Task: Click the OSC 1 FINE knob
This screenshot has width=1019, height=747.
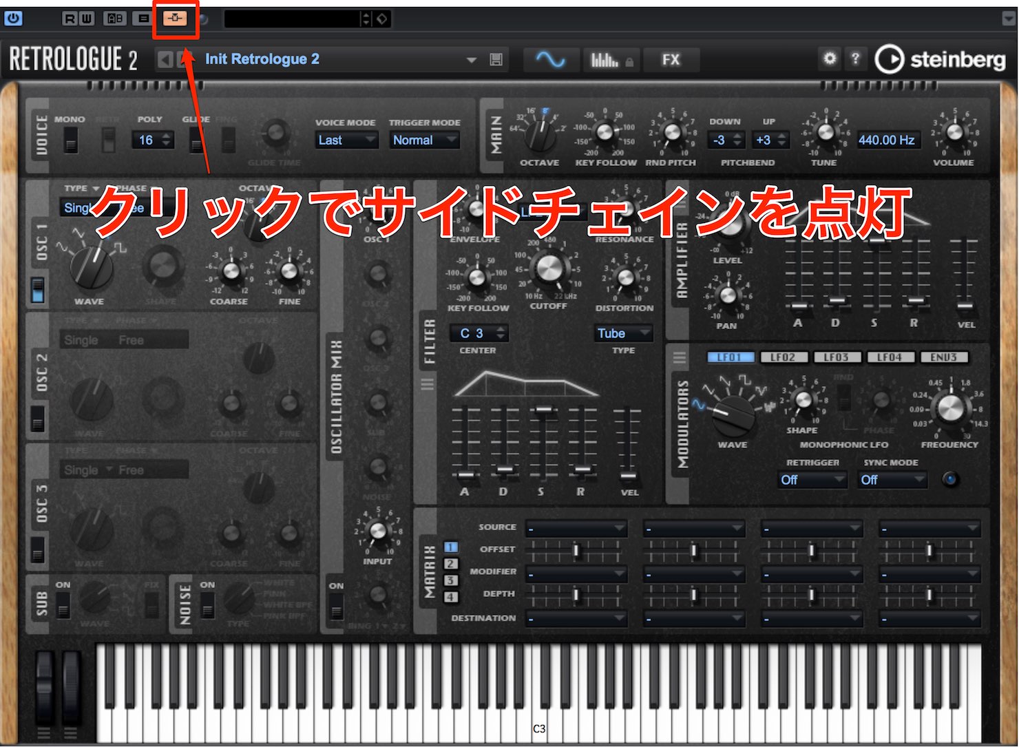Action: point(289,272)
